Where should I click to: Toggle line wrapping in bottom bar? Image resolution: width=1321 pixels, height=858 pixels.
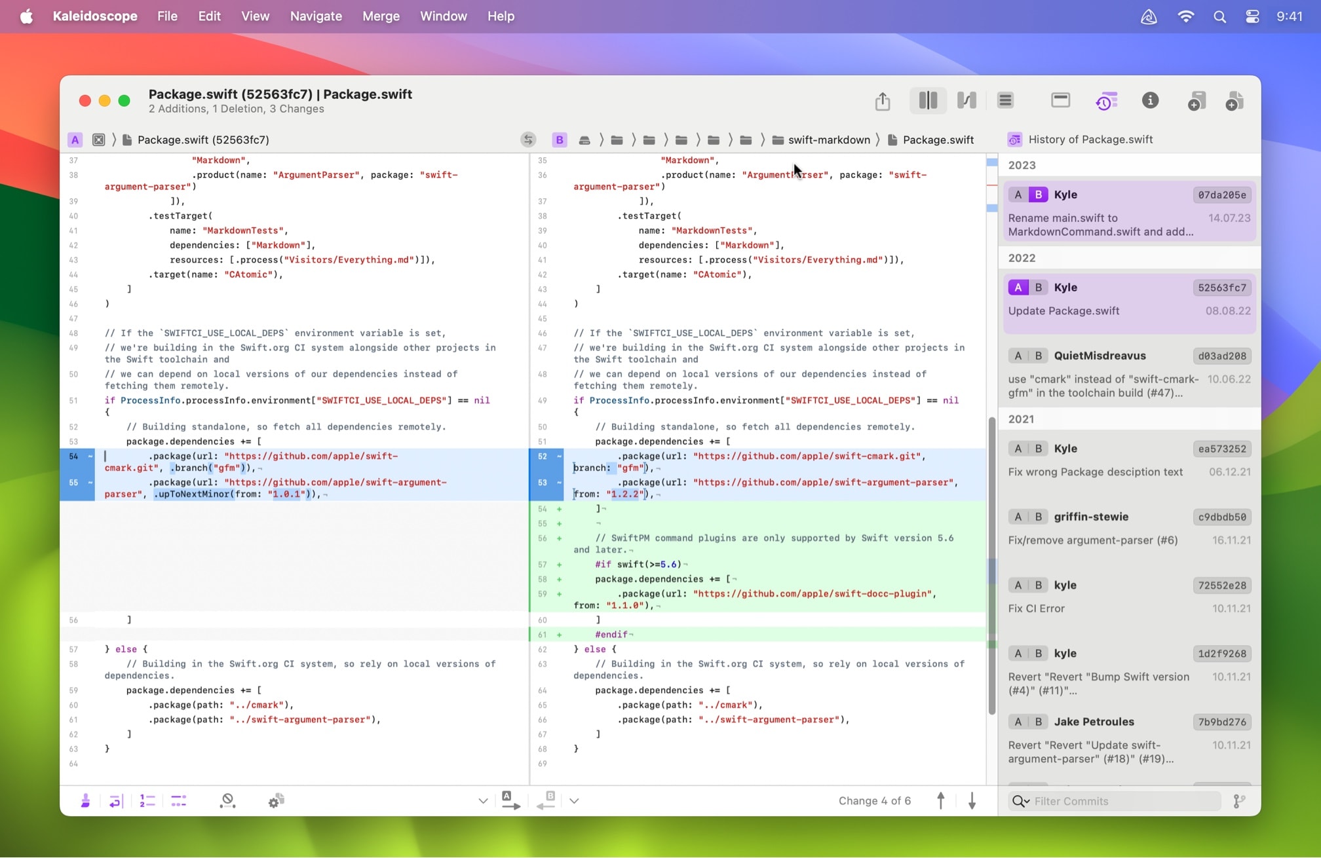(116, 800)
